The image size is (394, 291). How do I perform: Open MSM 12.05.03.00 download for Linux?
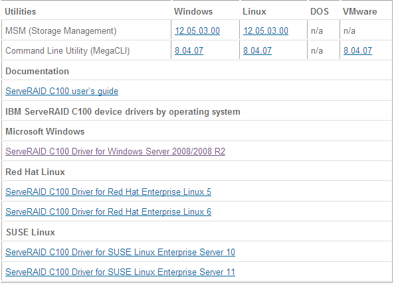coord(266,31)
